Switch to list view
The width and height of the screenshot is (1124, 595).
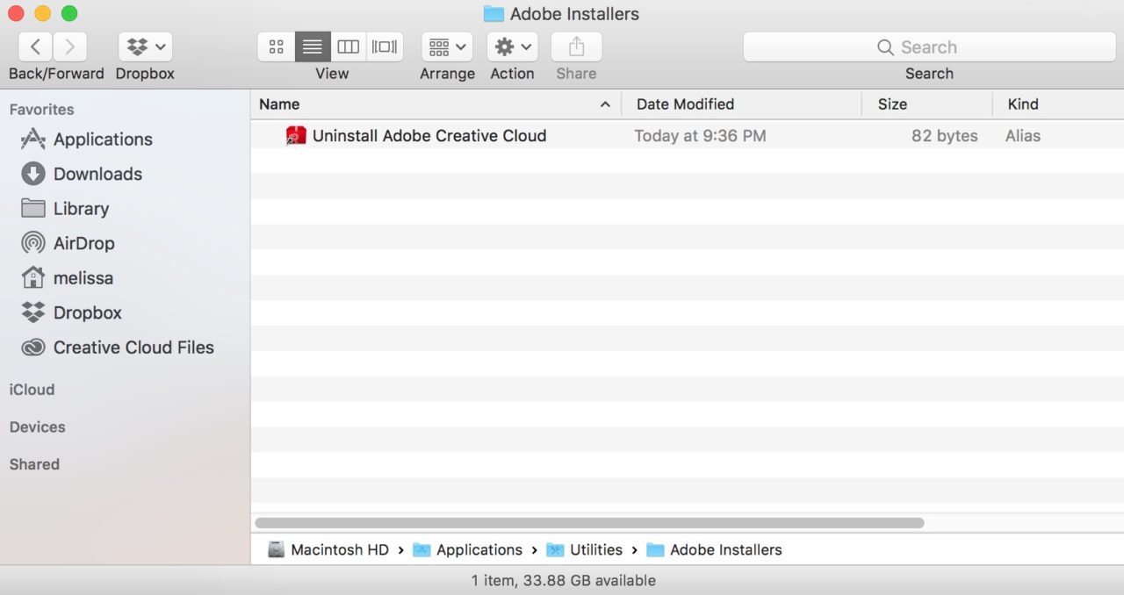[x=313, y=47]
